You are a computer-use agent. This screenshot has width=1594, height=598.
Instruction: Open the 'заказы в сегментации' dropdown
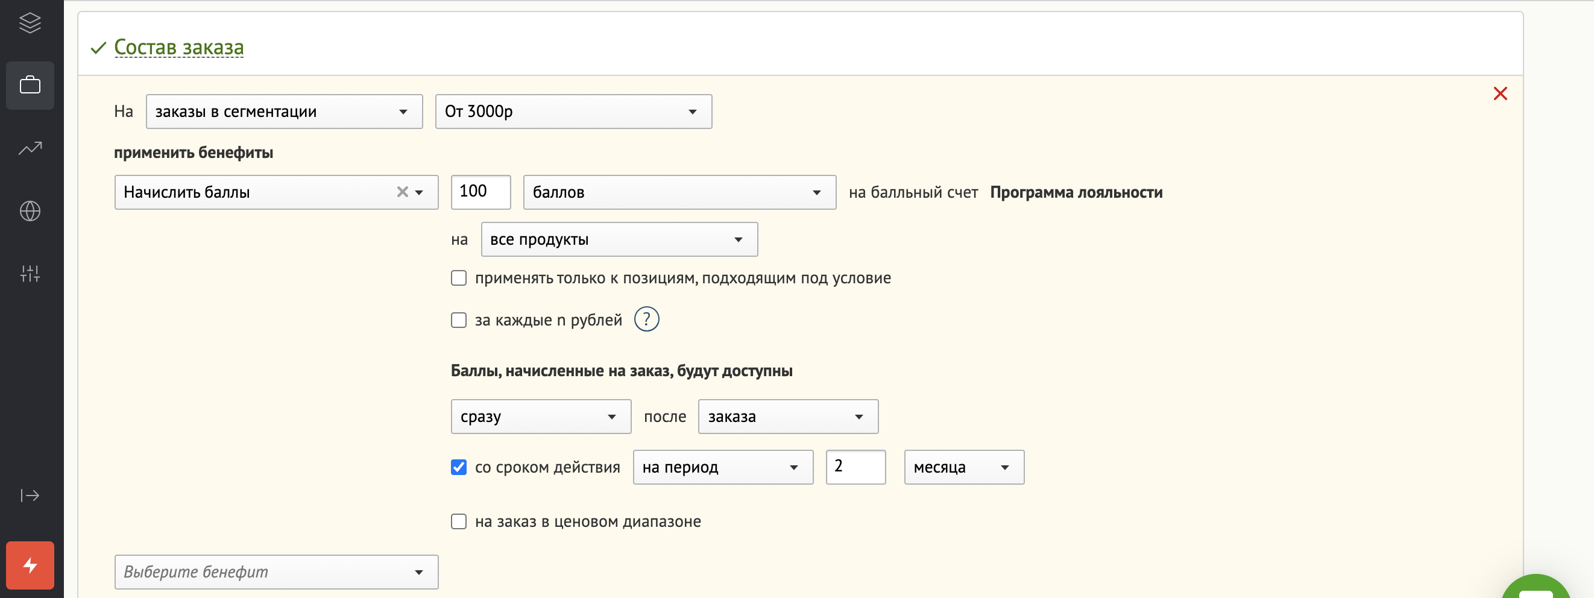[284, 112]
